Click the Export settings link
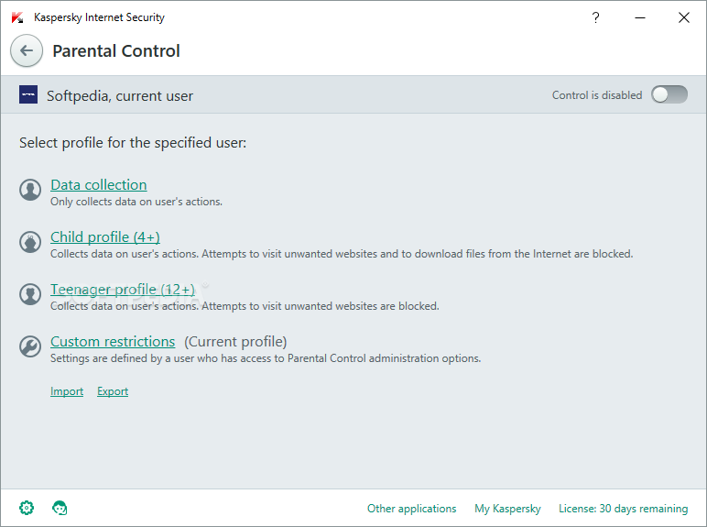707x527 pixels. [x=113, y=391]
